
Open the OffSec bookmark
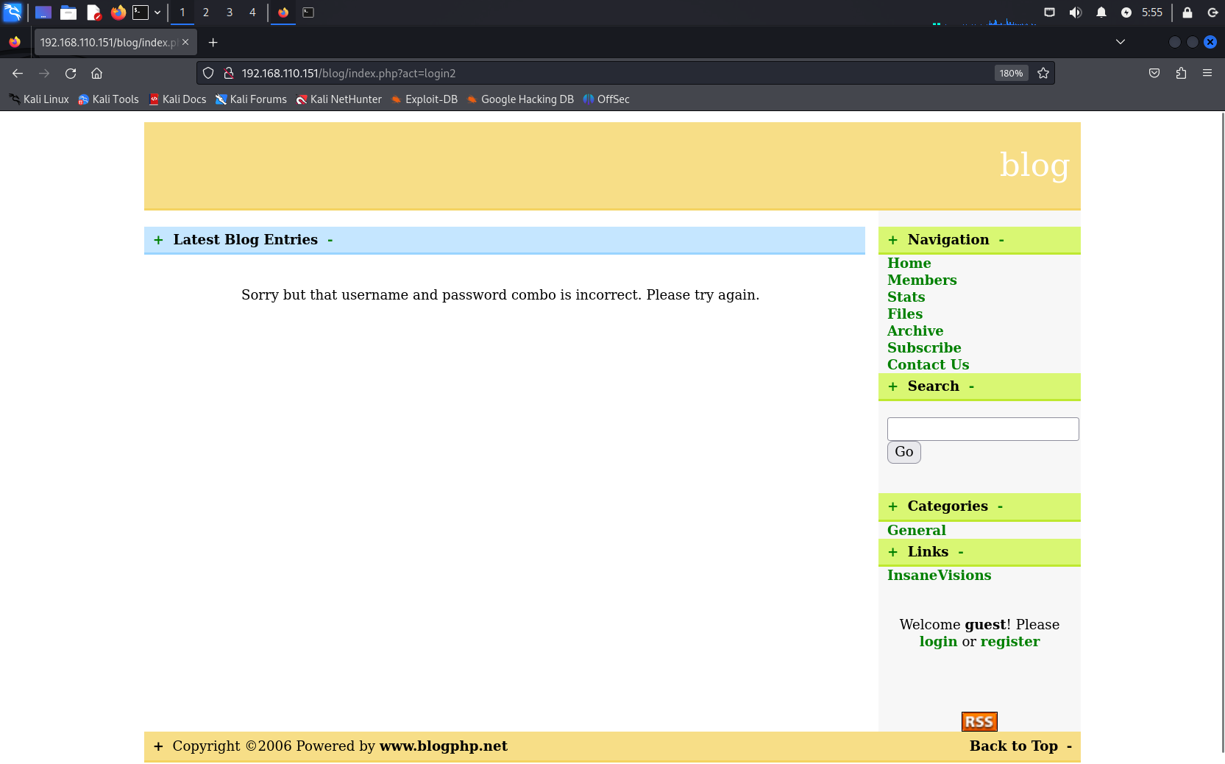click(x=606, y=99)
